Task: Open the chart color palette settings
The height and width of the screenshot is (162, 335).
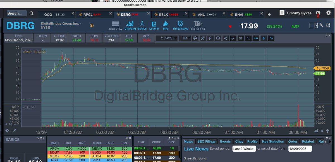Action: coord(195,38)
